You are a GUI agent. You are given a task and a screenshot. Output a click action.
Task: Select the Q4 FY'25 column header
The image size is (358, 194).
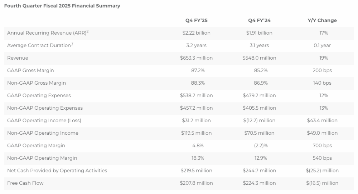point(196,20)
